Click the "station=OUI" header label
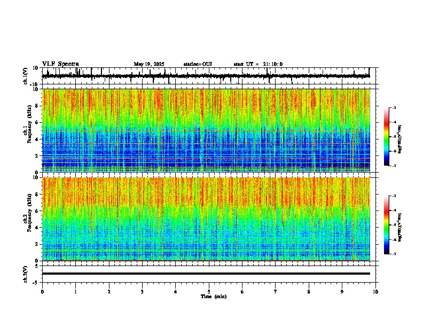This screenshot has height=327, width=423. tap(198, 64)
